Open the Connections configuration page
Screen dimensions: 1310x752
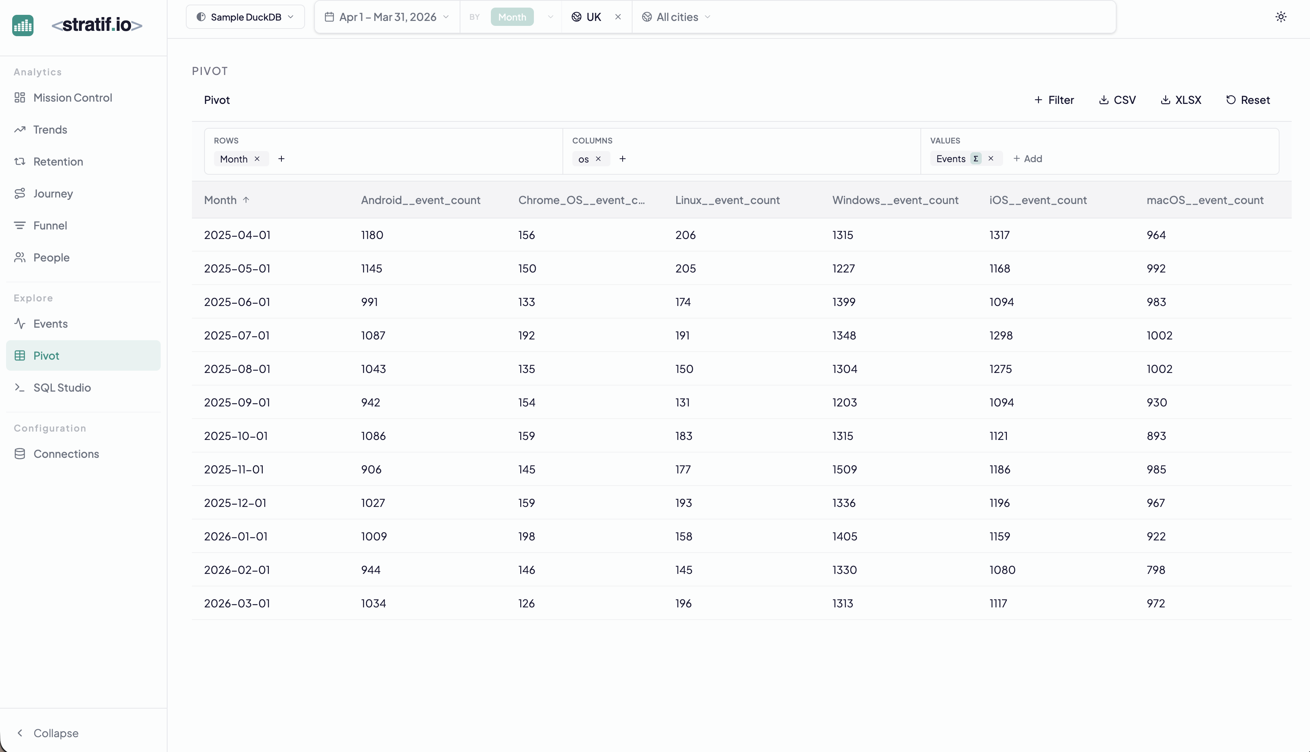(83, 454)
